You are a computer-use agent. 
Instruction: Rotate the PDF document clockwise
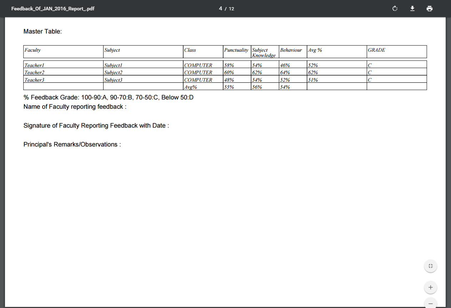click(x=395, y=9)
